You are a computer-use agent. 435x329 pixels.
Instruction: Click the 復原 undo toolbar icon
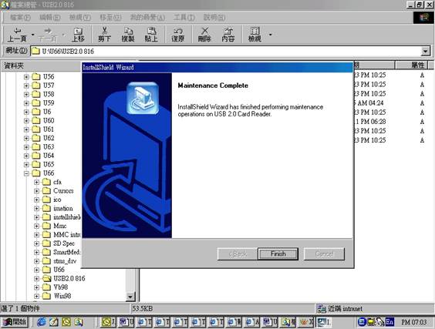pyautogui.click(x=178, y=35)
